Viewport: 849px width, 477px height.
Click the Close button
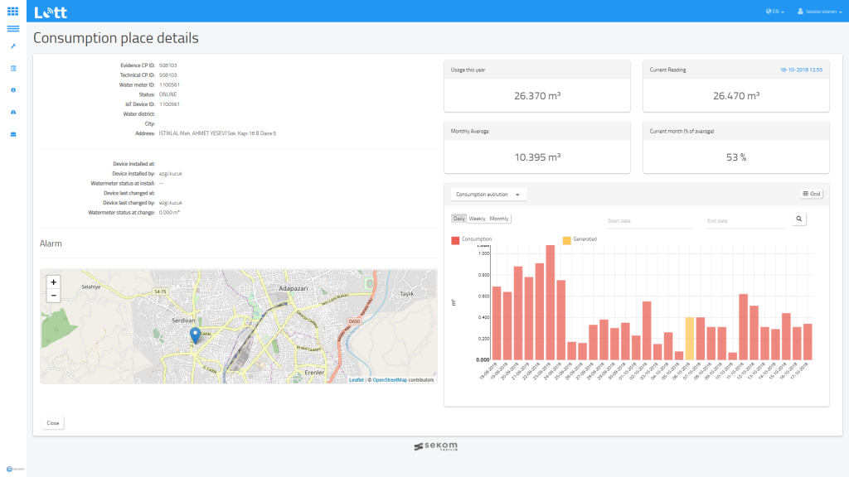53,422
